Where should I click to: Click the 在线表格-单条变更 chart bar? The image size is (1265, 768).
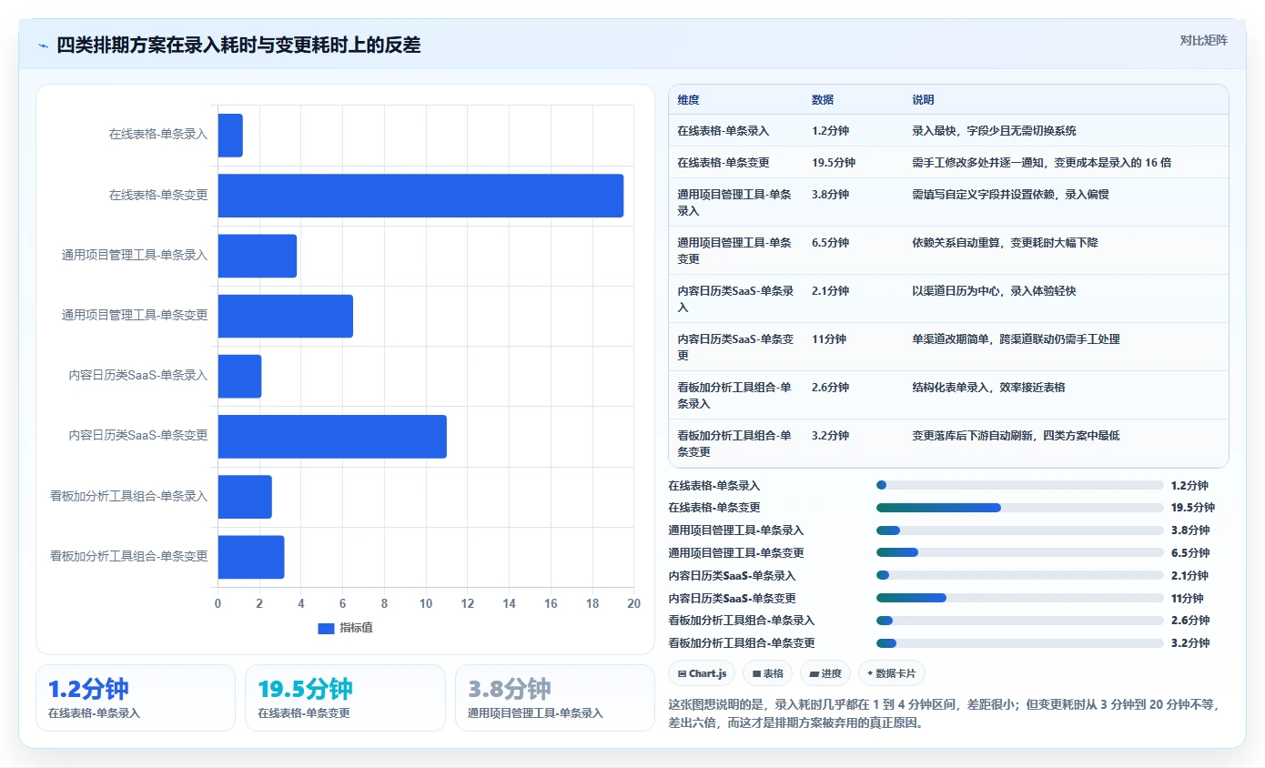click(420, 195)
